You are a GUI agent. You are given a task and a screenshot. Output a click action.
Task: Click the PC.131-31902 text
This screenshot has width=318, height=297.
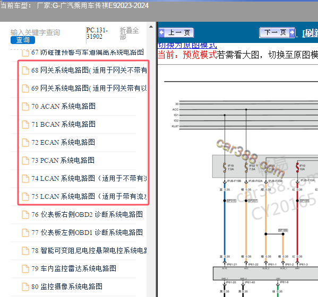pos(97,33)
